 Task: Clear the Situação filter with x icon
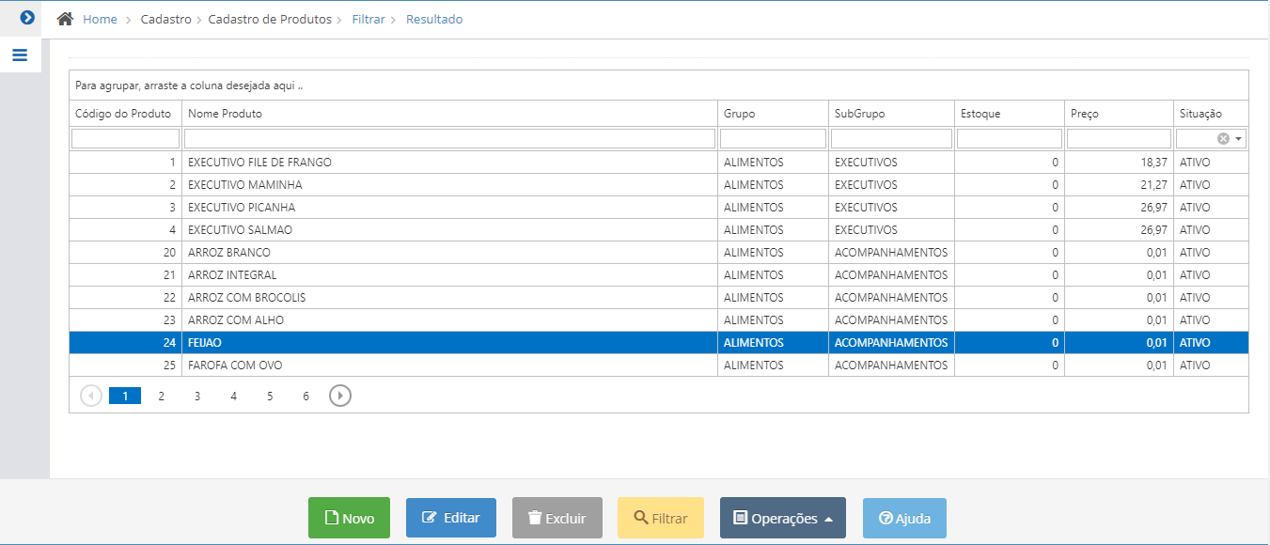click(1223, 138)
